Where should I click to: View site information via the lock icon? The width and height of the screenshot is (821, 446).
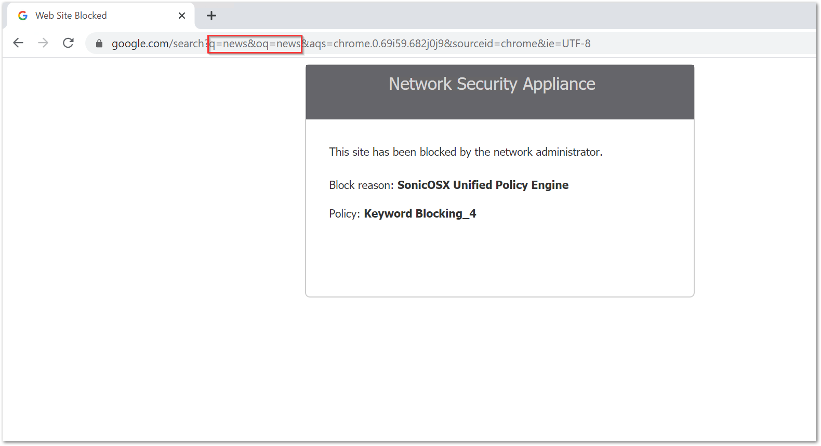pyautogui.click(x=99, y=44)
